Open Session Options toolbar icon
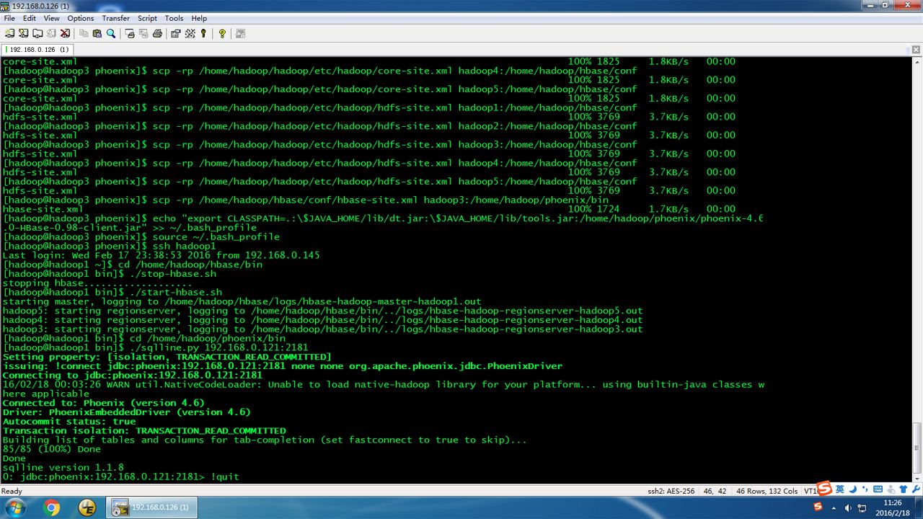The height and width of the screenshot is (519, 923). (175, 33)
